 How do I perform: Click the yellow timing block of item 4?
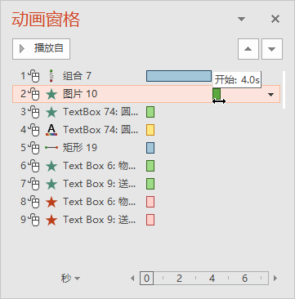point(150,130)
